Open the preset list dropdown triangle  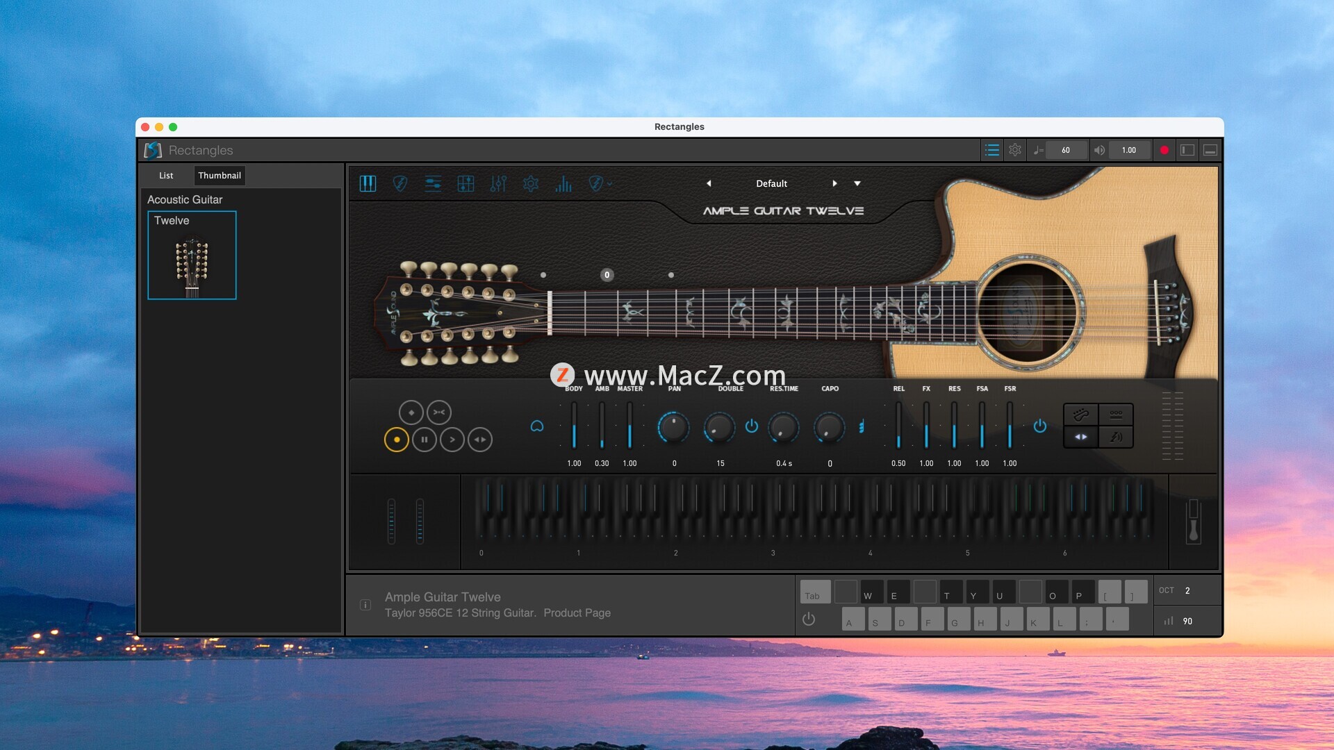[857, 183]
